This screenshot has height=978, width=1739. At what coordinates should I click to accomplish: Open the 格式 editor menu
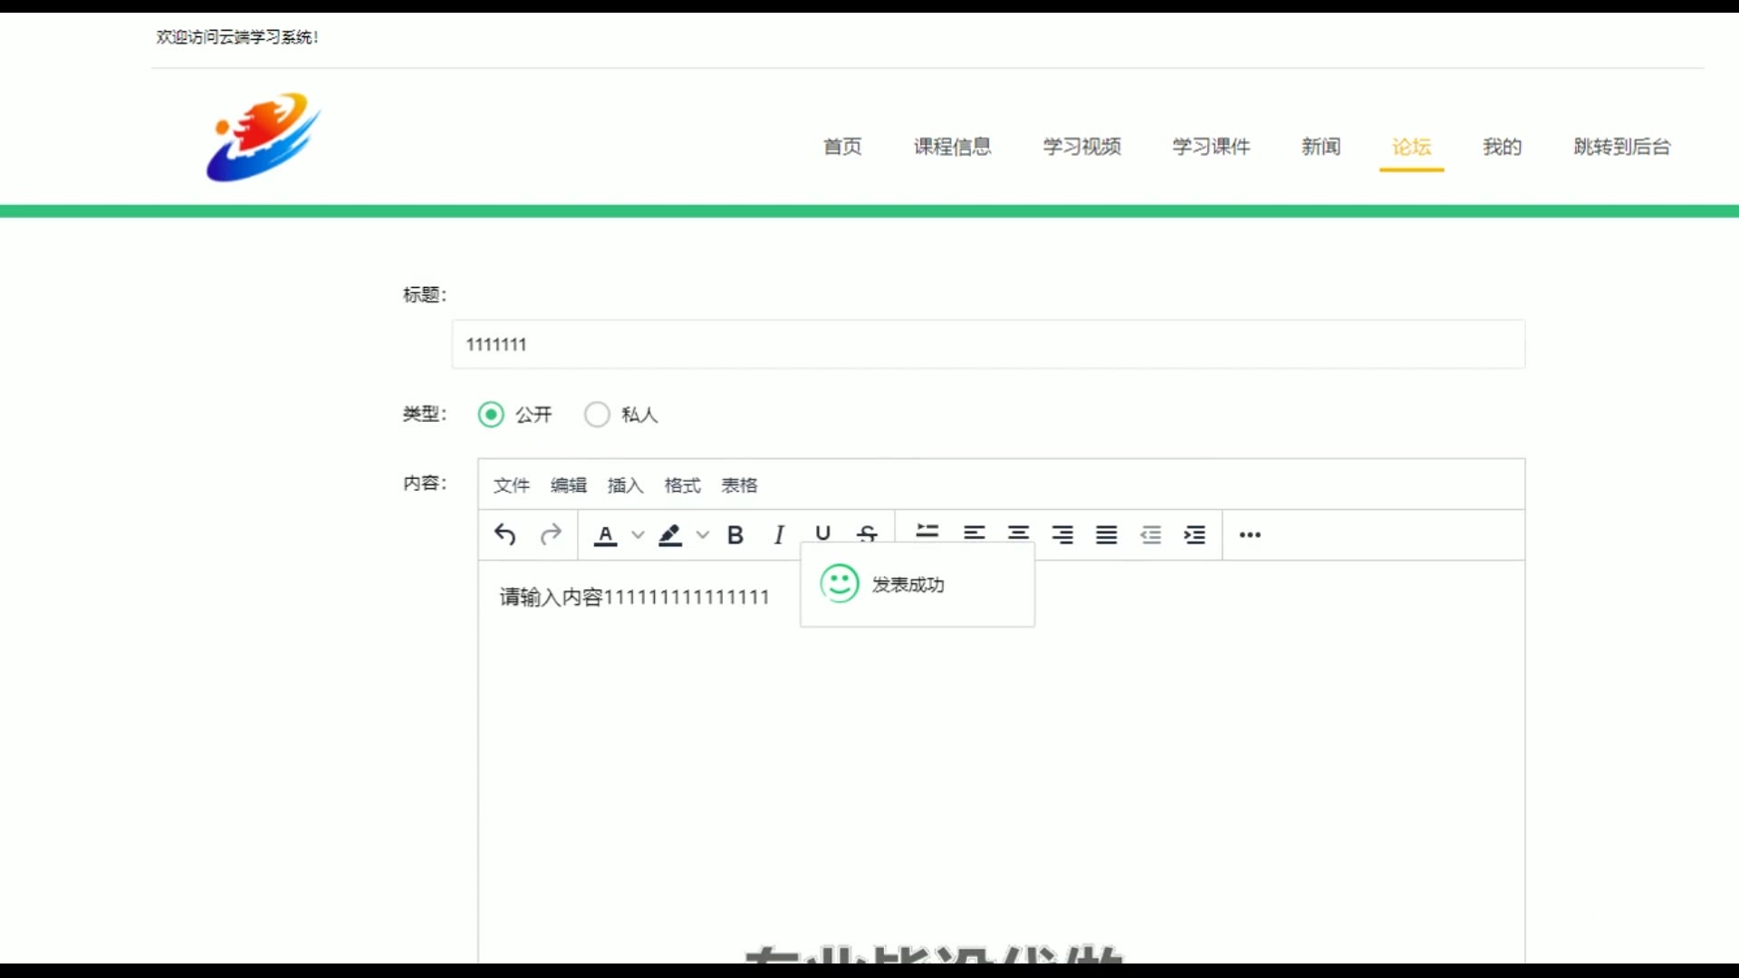(x=682, y=485)
